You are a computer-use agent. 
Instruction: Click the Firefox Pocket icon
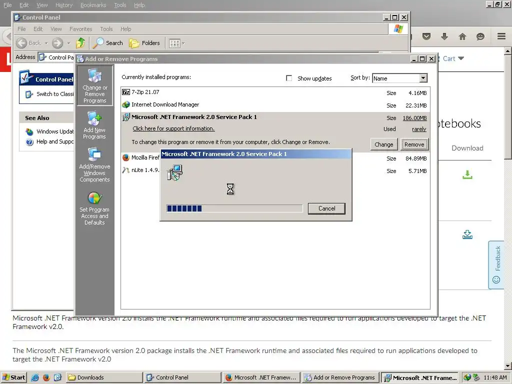(x=426, y=36)
